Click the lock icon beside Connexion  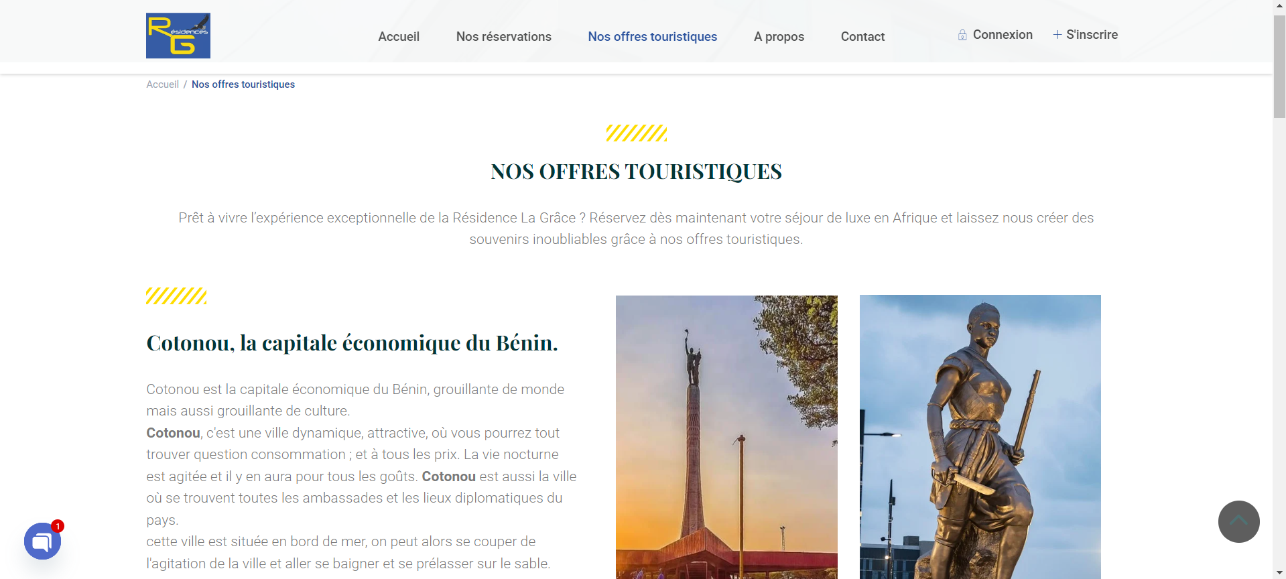[962, 35]
